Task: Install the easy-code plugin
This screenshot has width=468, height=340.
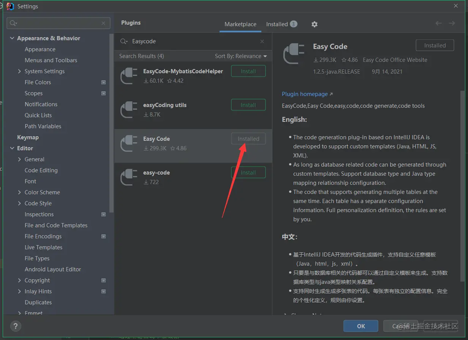Action: point(248,173)
